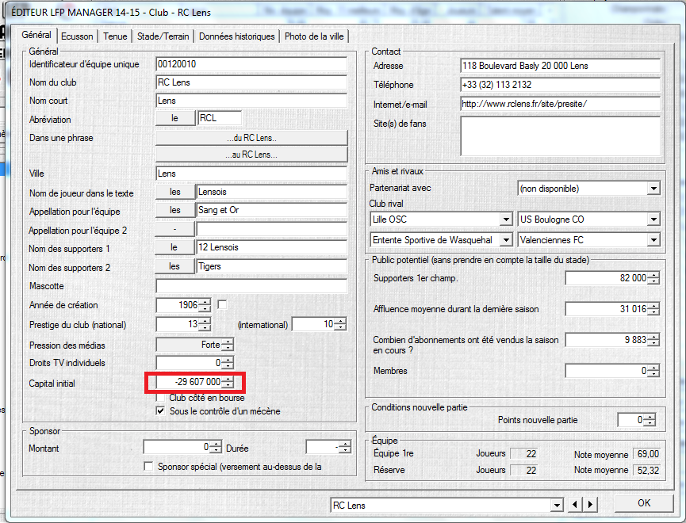Open the Valenciennes FC rival dropdown
Image resolution: width=686 pixels, height=523 pixels.
(x=653, y=239)
